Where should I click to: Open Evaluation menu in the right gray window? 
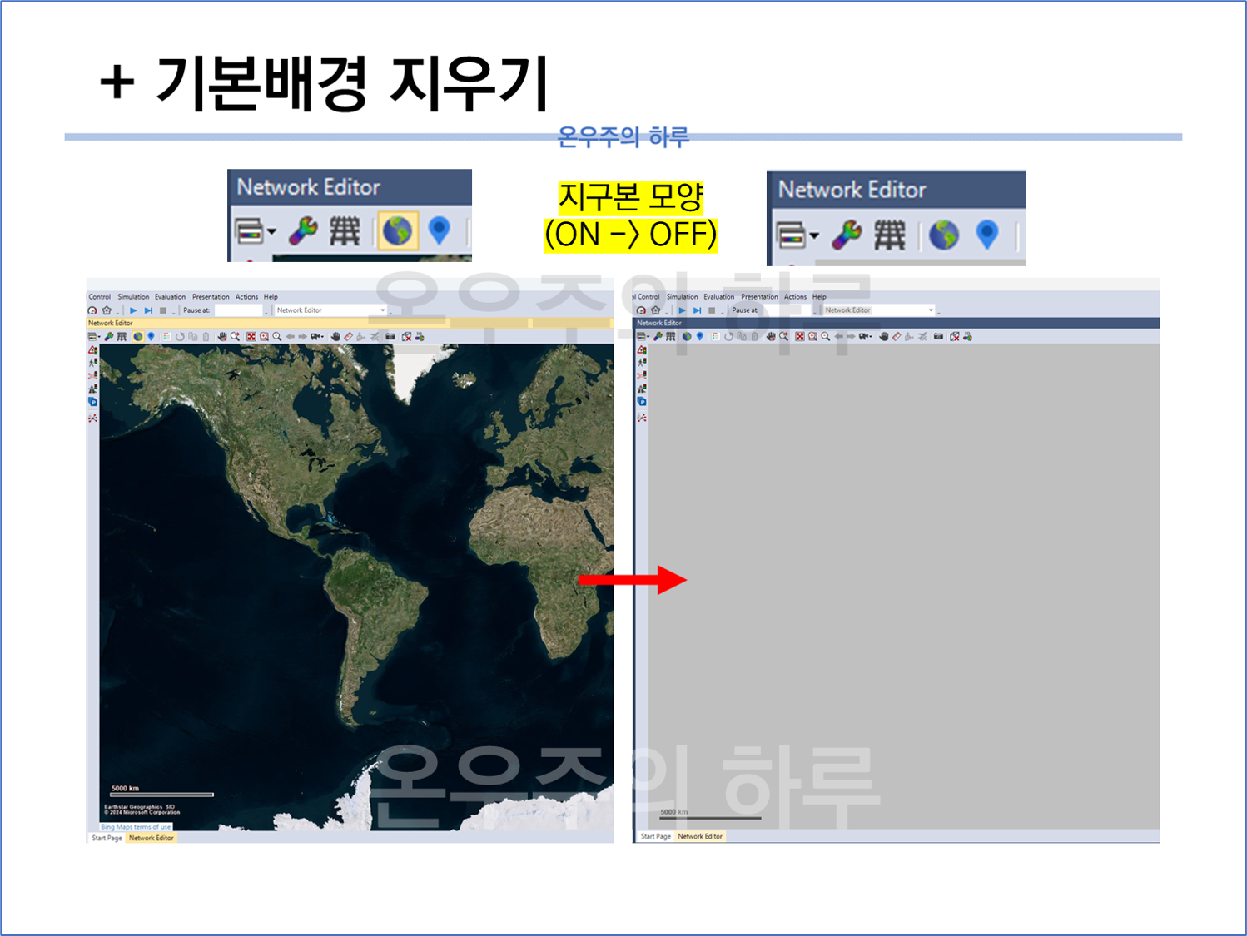[718, 297]
